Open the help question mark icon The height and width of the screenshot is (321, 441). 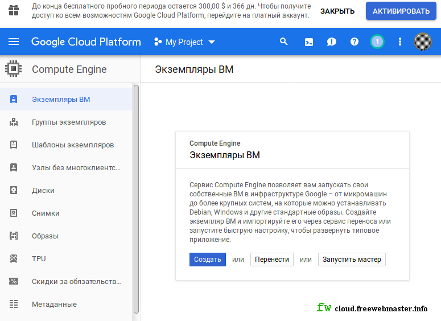pyautogui.click(x=355, y=42)
